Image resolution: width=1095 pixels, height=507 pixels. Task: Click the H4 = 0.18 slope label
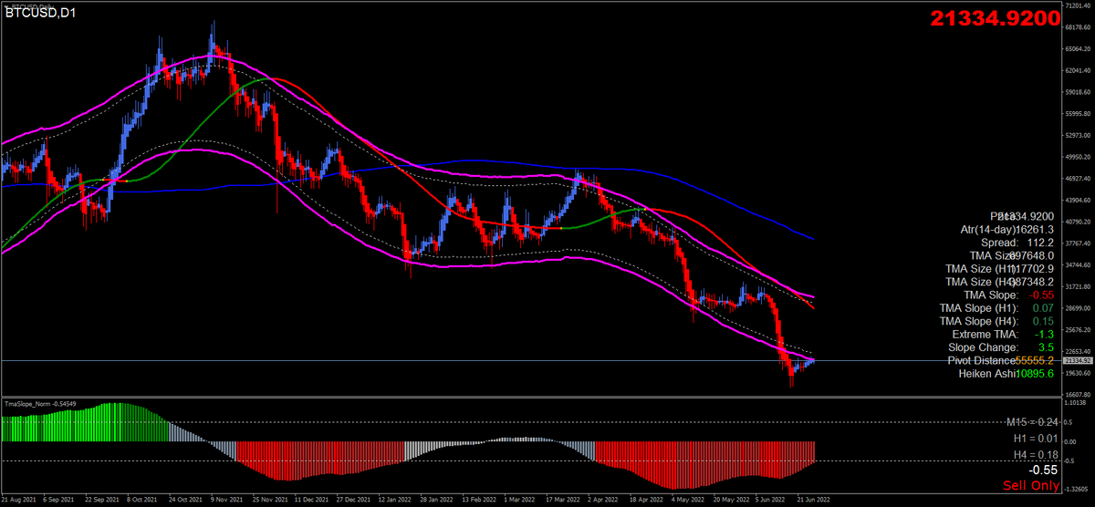1036,455
